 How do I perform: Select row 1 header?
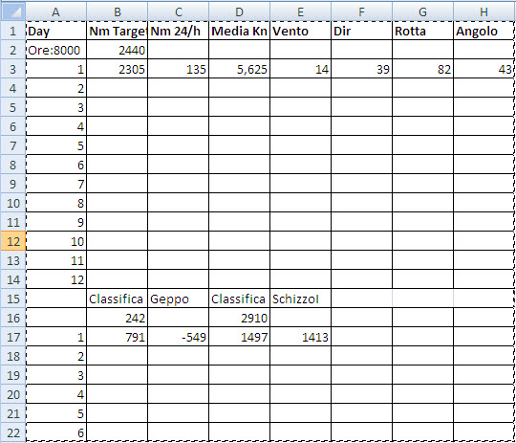coord(13,31)
